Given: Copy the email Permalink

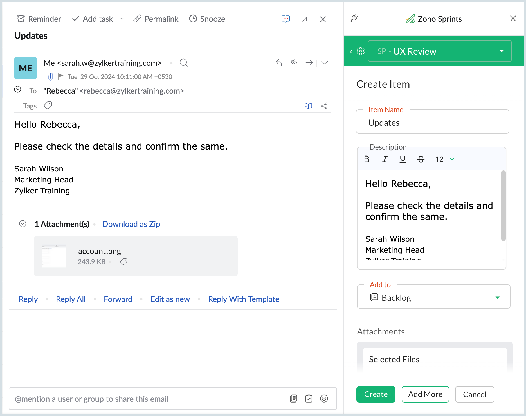Looking at the screenshot, I should pyautogui.click(x=156, y=19).
